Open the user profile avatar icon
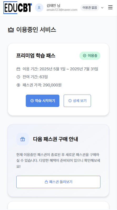117x210 pixels. (39, 8)
